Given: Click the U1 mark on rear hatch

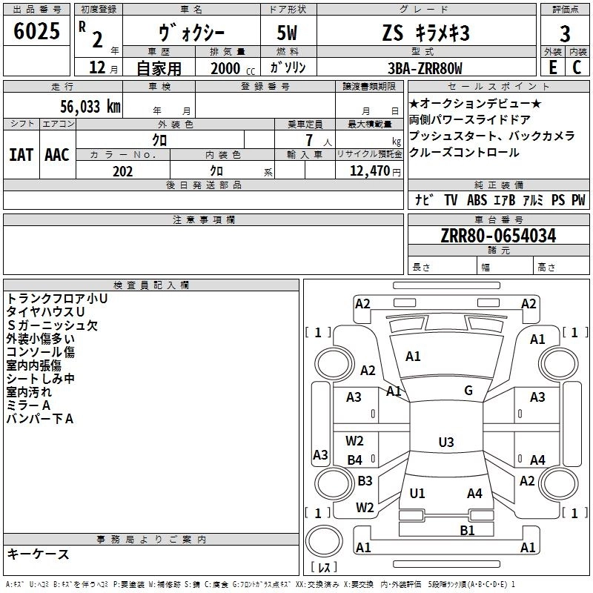Looking at the screenshot, I should [x=417, y=493].
